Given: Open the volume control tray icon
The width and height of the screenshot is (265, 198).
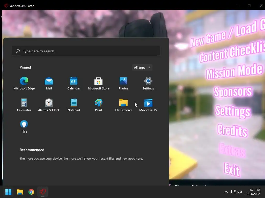Looking at the screenshot, I should point(240,192).
